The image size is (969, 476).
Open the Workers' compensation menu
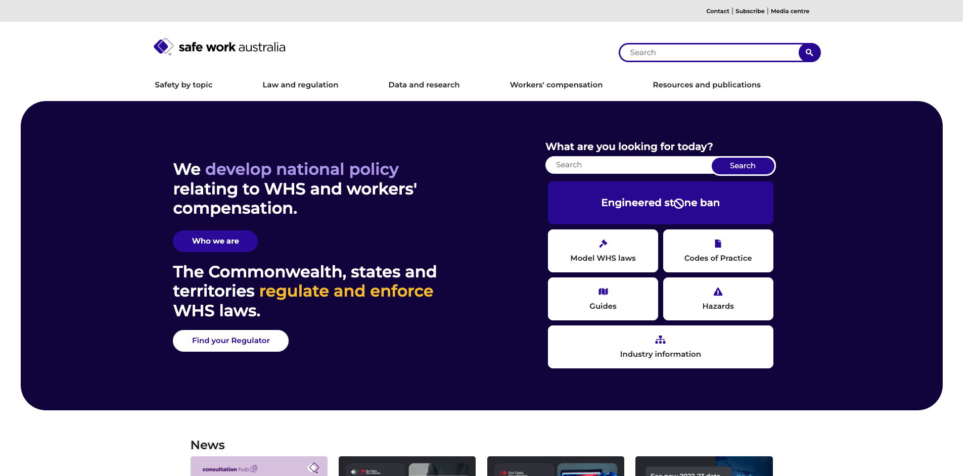556,85
